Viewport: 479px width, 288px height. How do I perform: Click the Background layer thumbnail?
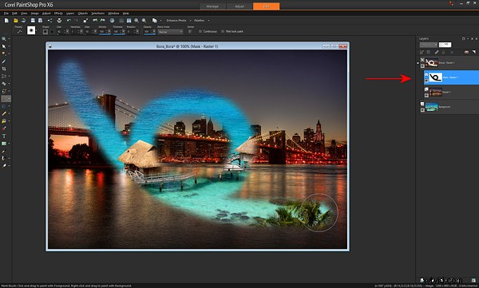(x=432, y=107)
